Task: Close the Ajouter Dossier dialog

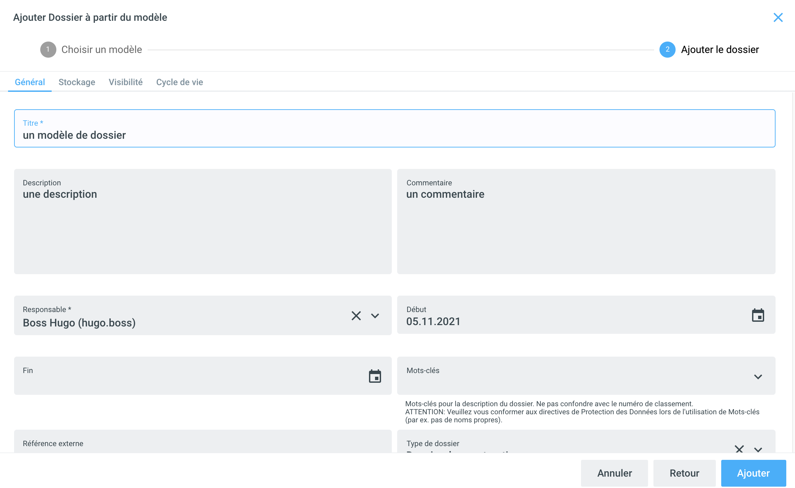Action: point(778,17)
